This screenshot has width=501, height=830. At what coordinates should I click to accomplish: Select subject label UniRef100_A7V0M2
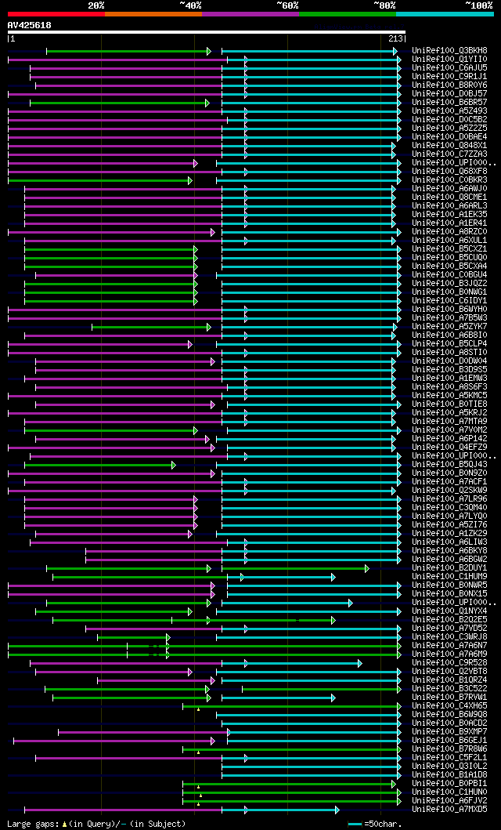click(450, 429)
